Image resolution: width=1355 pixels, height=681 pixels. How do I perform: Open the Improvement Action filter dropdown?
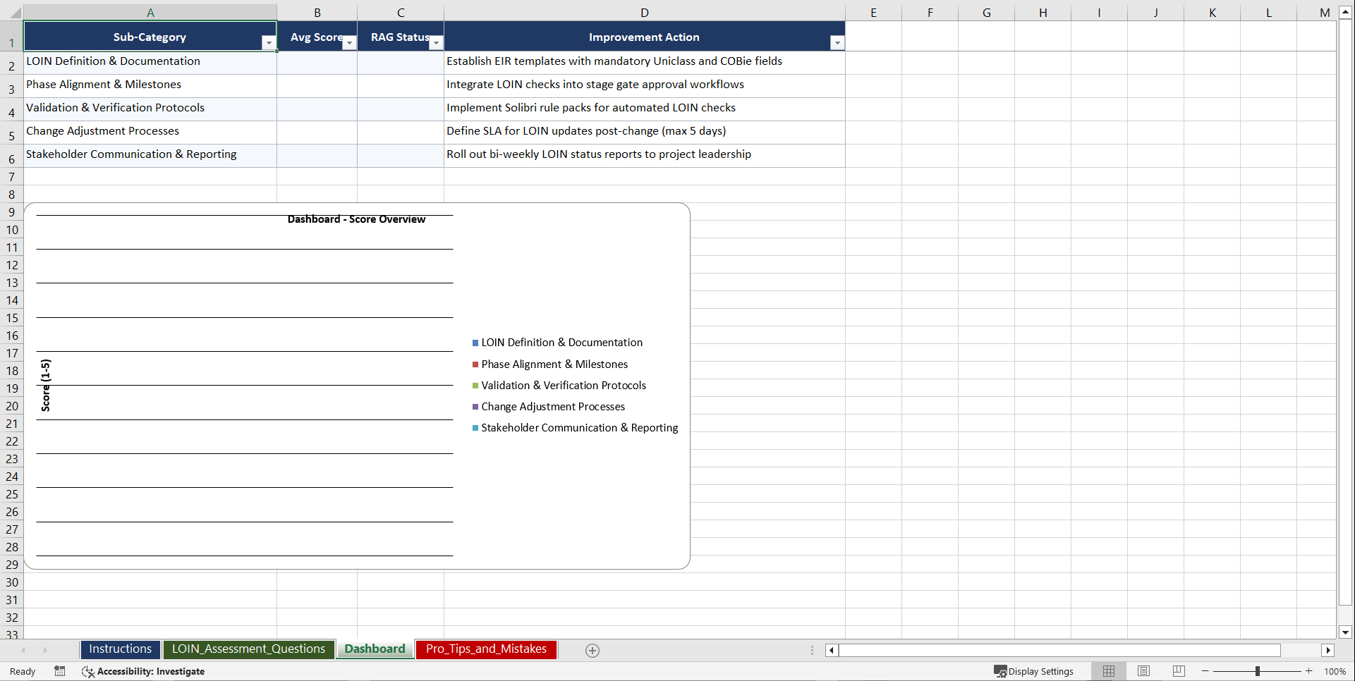click(x=837, y=43)
